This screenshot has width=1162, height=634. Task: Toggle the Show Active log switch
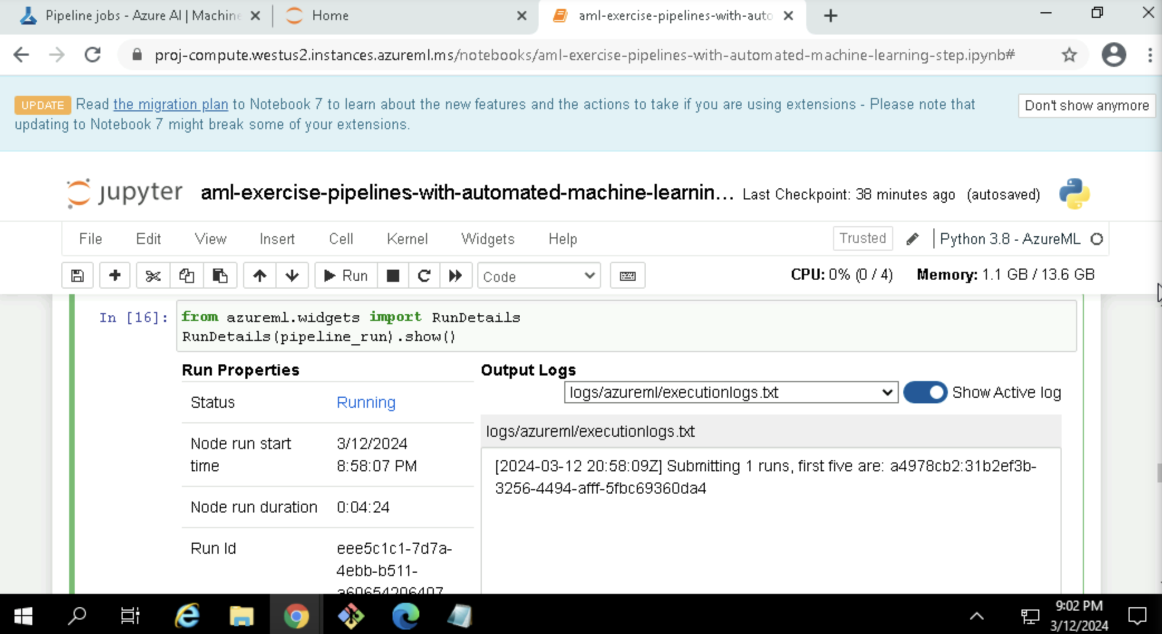point(925,392)
